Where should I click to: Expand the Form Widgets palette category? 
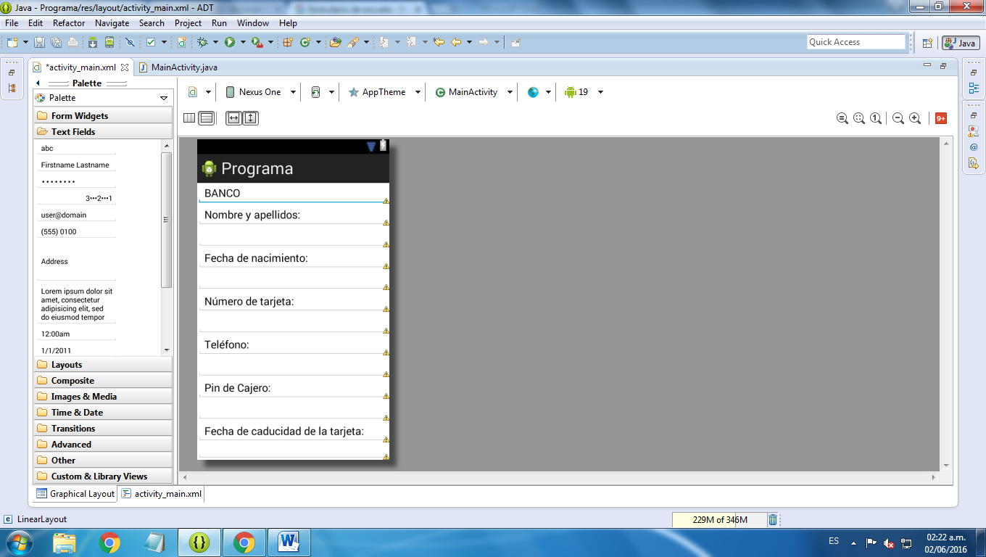(x=103, y=116)
